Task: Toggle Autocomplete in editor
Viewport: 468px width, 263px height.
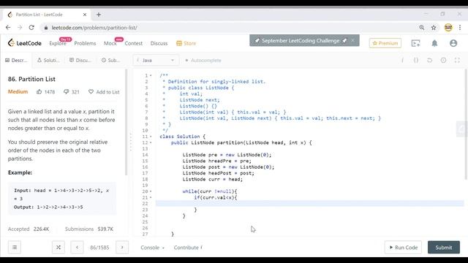Action: [x=203, y=60]
